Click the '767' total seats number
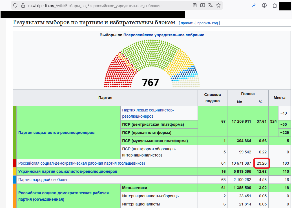 click(x=151, y=82)
